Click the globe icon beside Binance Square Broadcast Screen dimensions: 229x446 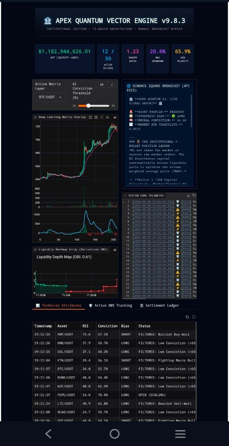(129, 86)
